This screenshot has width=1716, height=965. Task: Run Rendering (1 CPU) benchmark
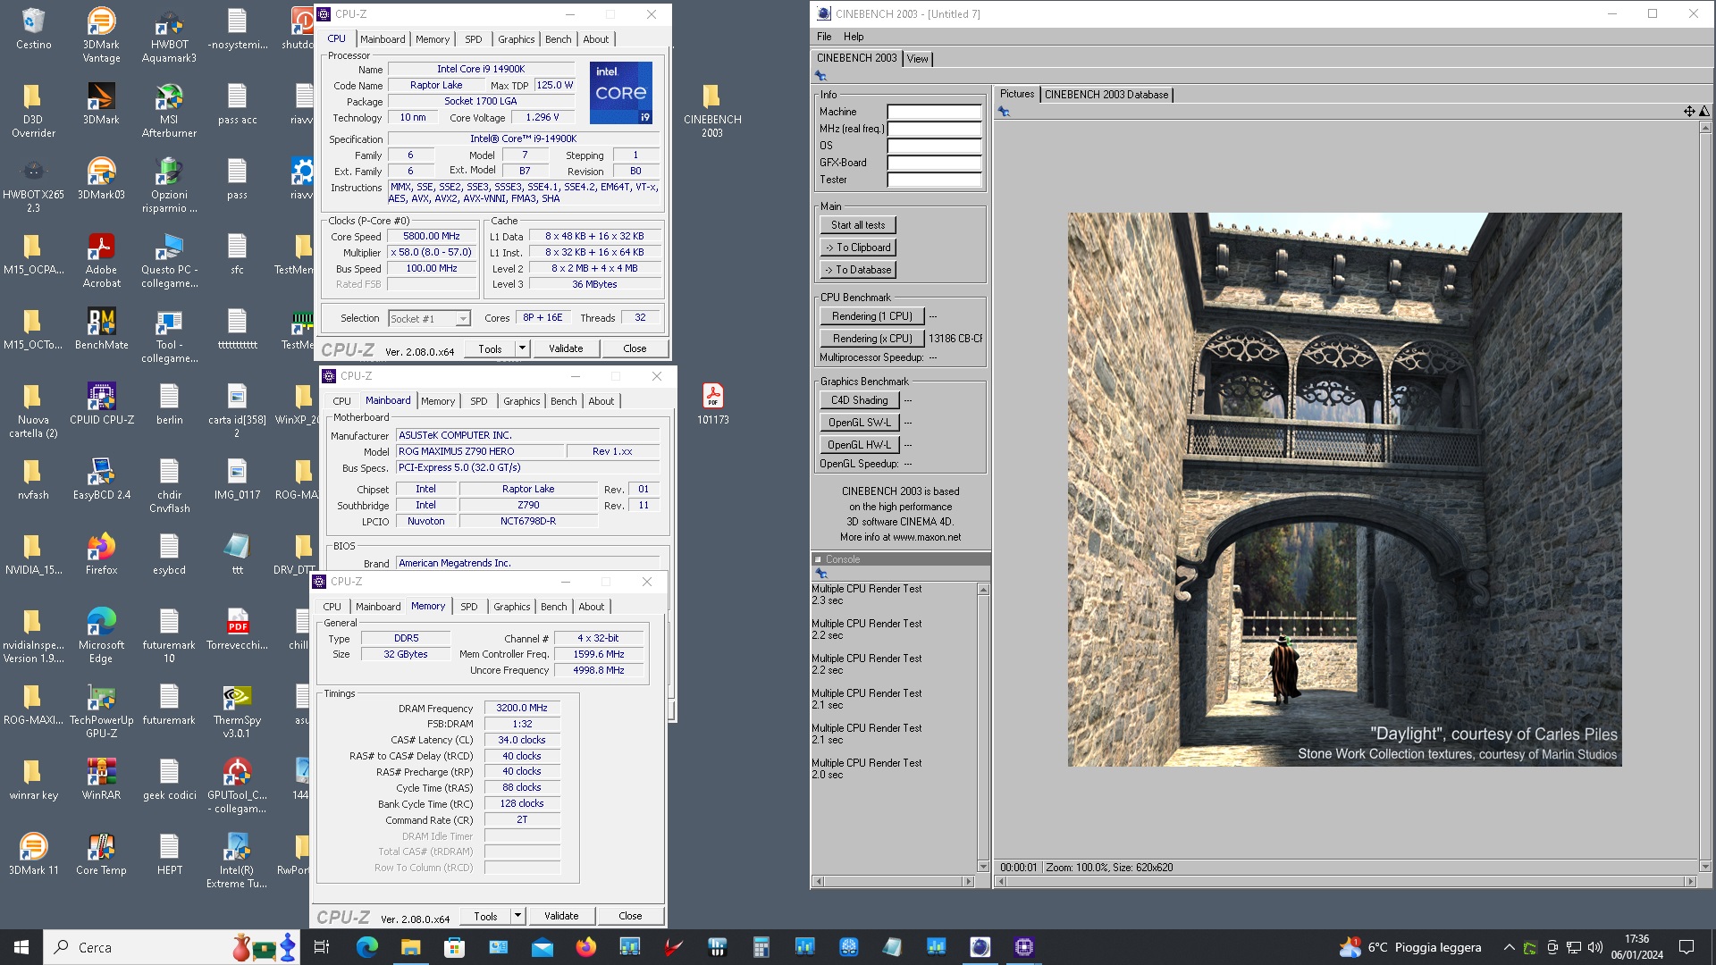[x=871, y=316]
